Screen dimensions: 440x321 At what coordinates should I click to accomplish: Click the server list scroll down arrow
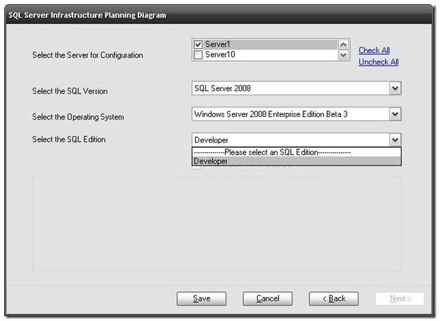(343, 55)
